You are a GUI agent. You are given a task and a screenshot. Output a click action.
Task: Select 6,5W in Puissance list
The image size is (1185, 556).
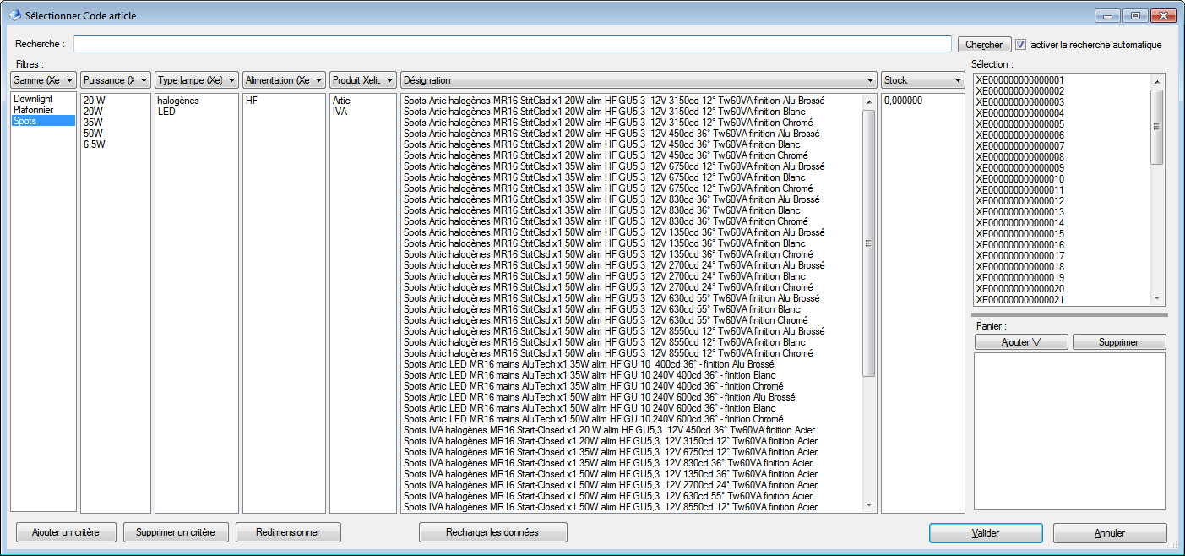[115, 144]
